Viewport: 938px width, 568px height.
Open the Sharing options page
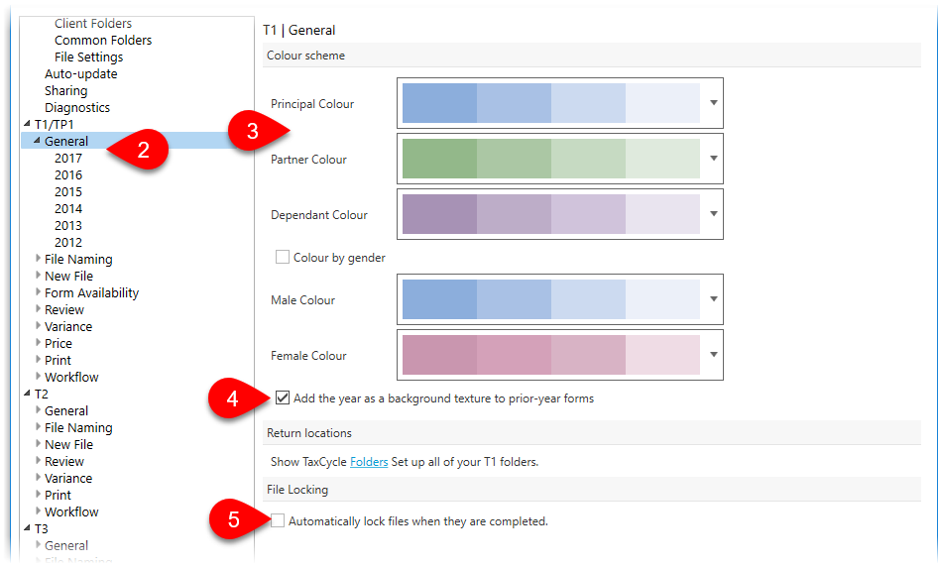(65, 91)
